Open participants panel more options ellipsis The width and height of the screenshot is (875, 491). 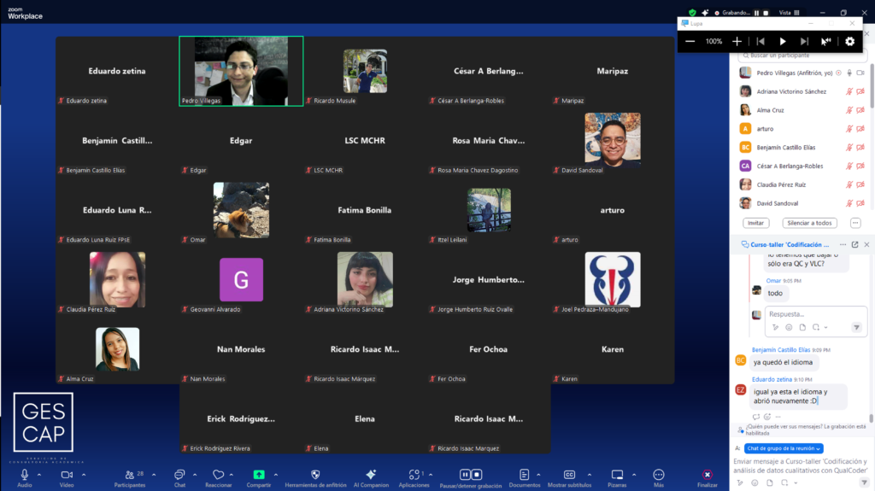pos(854,223)
